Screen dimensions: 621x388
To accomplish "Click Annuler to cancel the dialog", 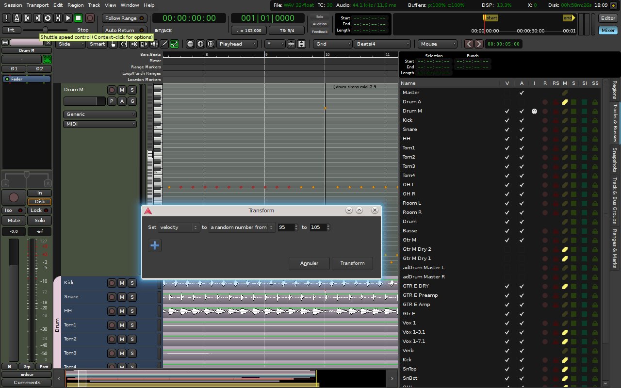I will pyautogui.click(x=309, y=263).
